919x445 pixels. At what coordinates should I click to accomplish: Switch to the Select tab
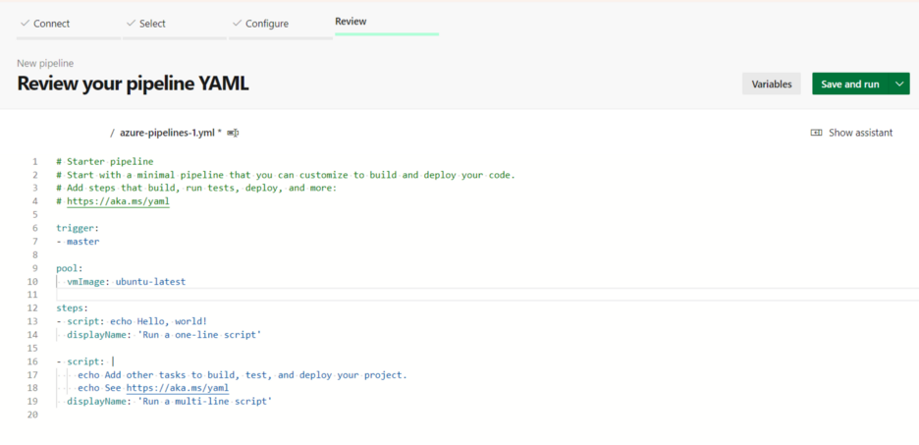point(152,24)
